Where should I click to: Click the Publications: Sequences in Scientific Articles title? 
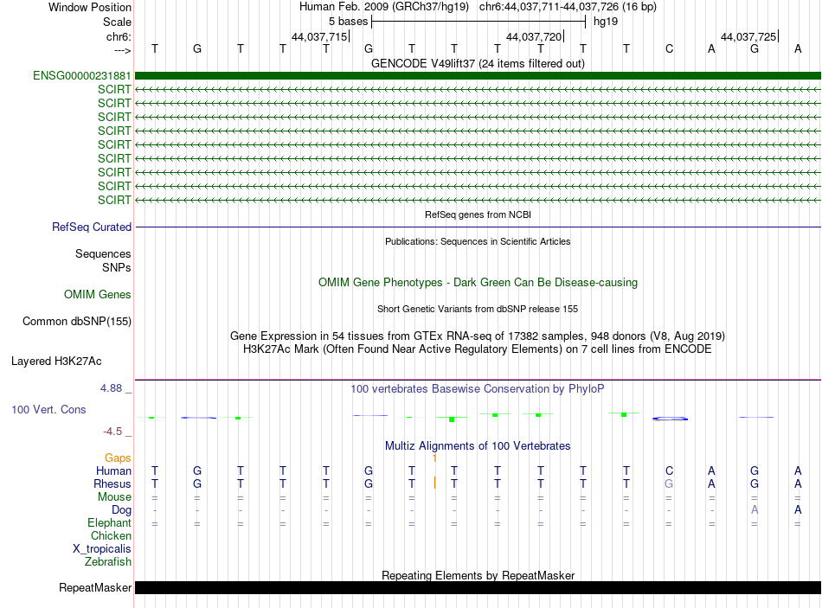(478, 241)
